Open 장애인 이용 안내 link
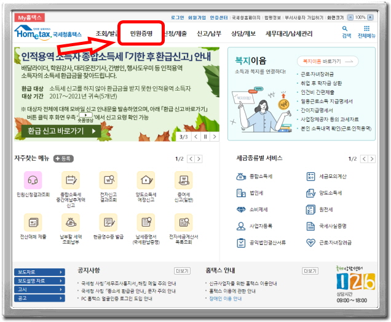Image resolution: width=391 pixels, height=322 pixels. click(226, 299)
